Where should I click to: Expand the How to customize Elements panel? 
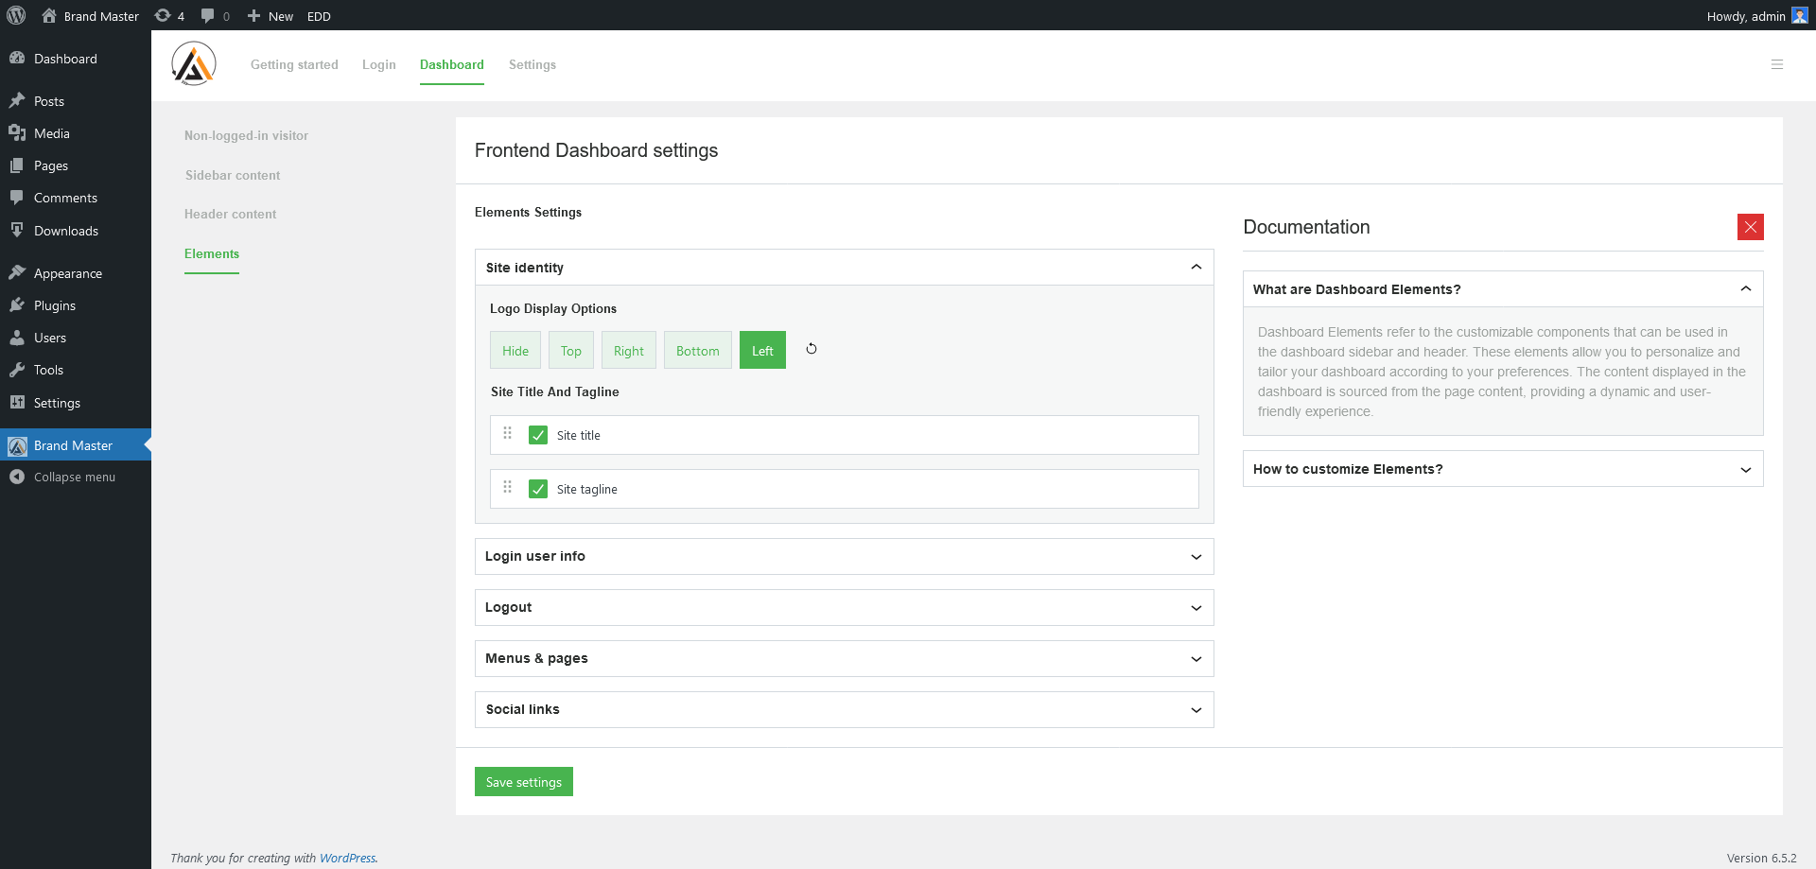(x=1745, y=469)
